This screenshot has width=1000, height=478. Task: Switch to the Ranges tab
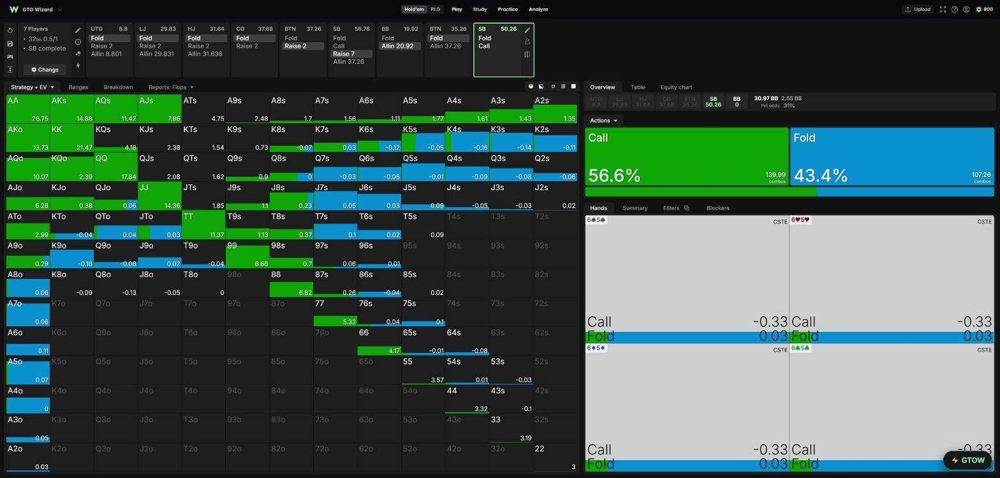(x=78, y=87)
